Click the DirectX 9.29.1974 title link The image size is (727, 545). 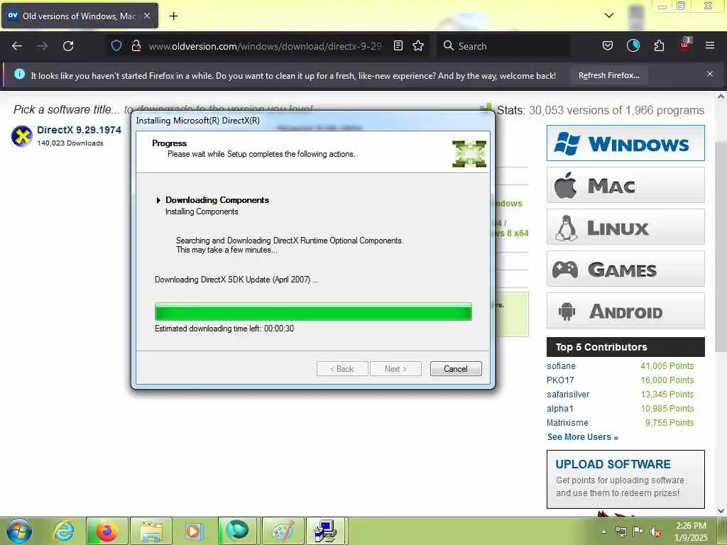80,130
